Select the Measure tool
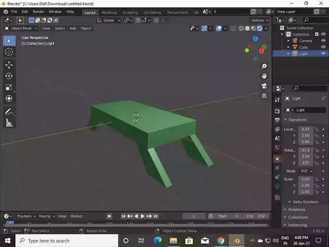This screenshot has height=247, width=329. [x=9, y=123]
